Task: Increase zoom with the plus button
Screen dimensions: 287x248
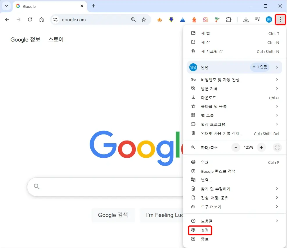Action: (261, 148)
